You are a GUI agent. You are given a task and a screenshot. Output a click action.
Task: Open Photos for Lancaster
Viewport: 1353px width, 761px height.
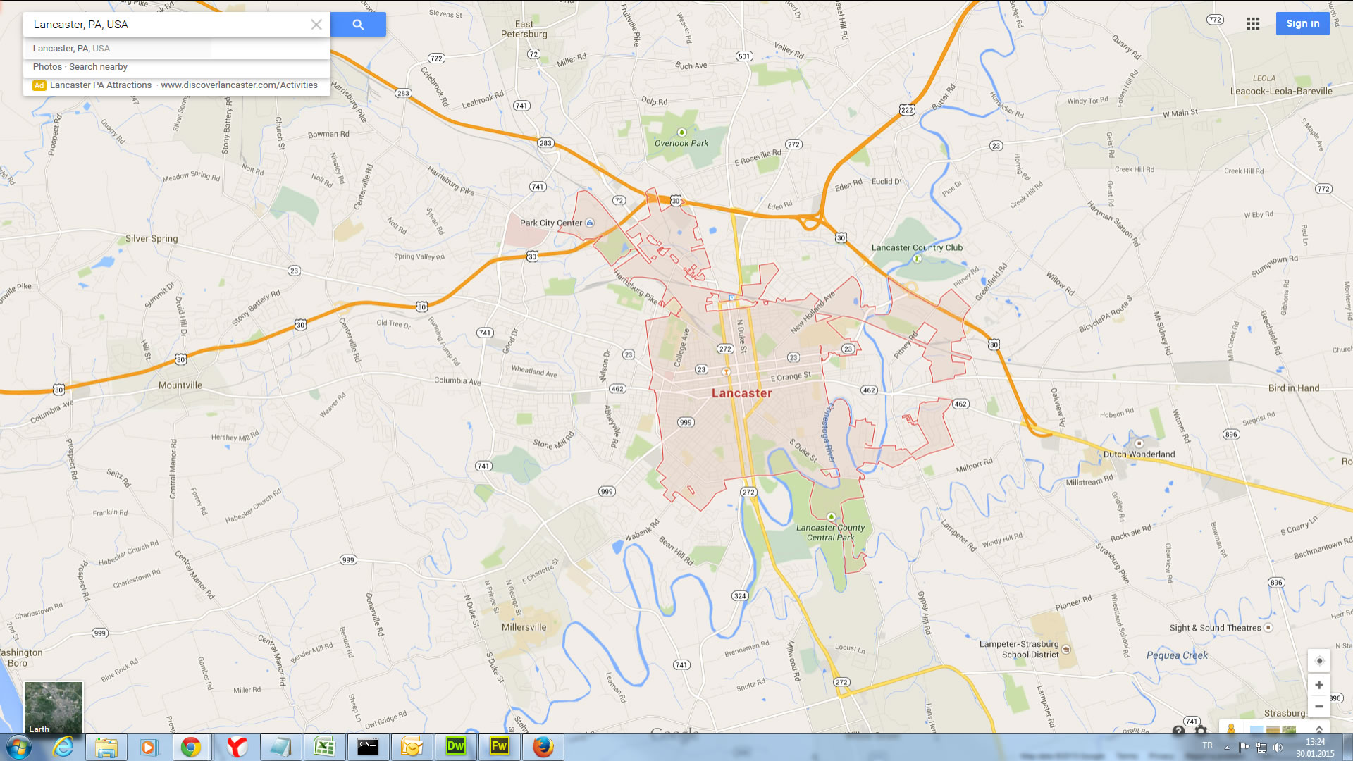pyautogui.click(x=47, y=67)
